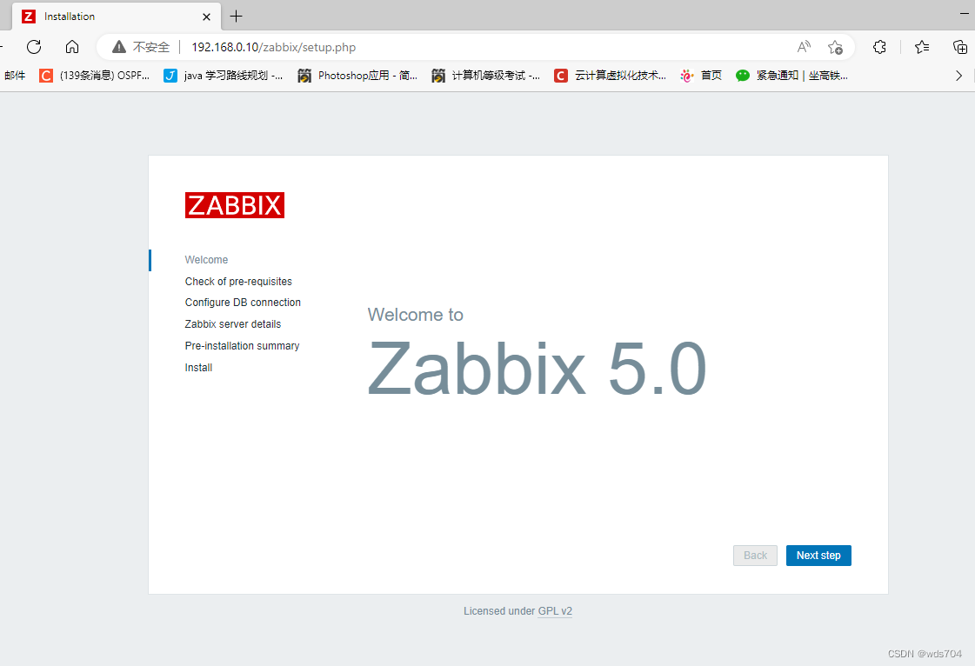Open the 云计算虚拟化技术 bookmark
Screen dimensions: 975x666
coord(610,76)
